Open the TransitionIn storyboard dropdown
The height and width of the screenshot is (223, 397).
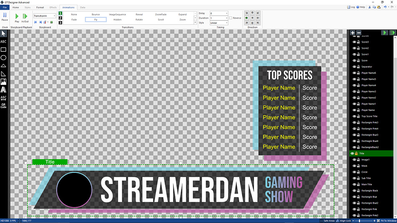coord(54,16)
